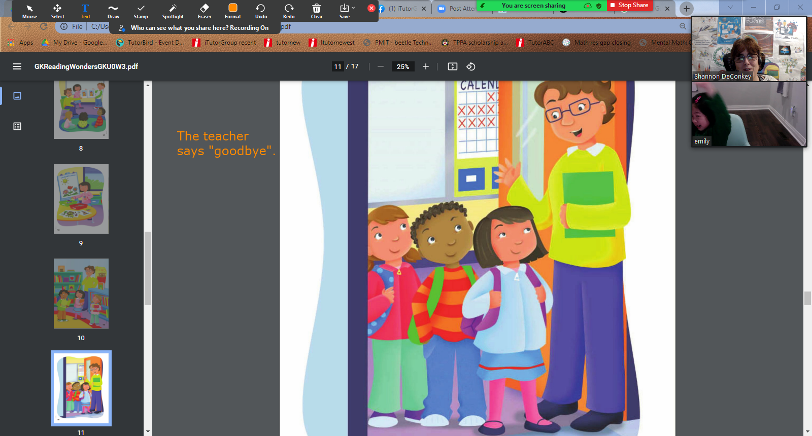Open page 9 thumbnail

pyautogui.click(x=81, y=199)
